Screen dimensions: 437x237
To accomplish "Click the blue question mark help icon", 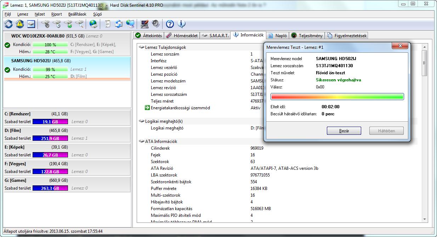I will [x=170, y=24].
